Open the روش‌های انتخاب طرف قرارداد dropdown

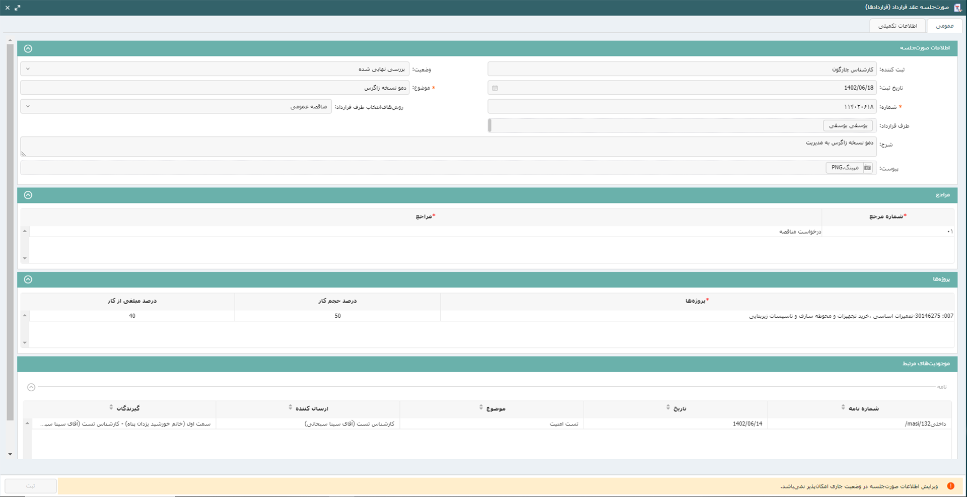point(28,107)
